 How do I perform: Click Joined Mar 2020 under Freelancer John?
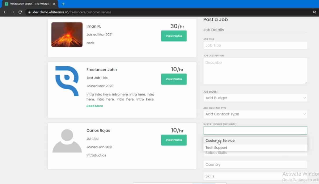(x=100, y=86)
